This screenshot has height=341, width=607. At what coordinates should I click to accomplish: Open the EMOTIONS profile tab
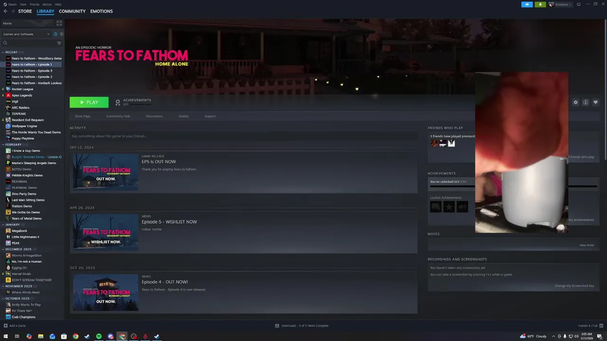pos(101,11)
